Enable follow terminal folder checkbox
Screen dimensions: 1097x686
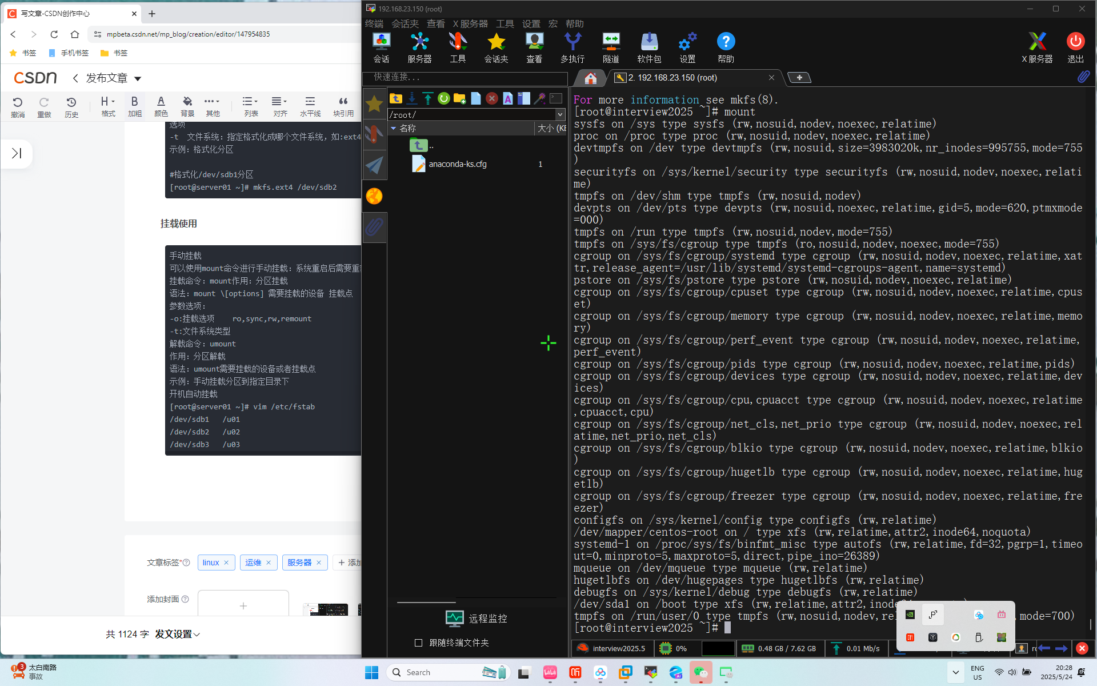point(418,643)
